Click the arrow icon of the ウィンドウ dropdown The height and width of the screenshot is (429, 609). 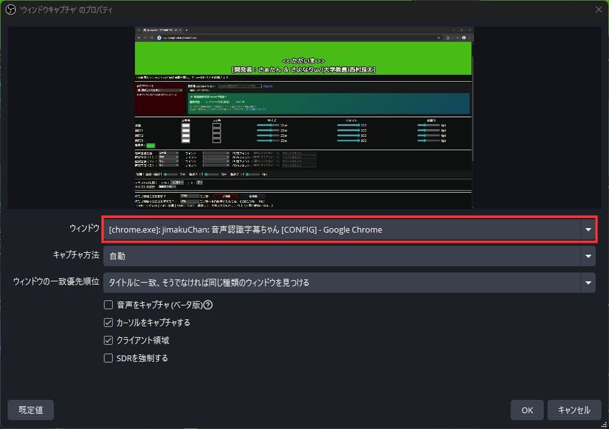pyautogui.click(x=588, y=229)
